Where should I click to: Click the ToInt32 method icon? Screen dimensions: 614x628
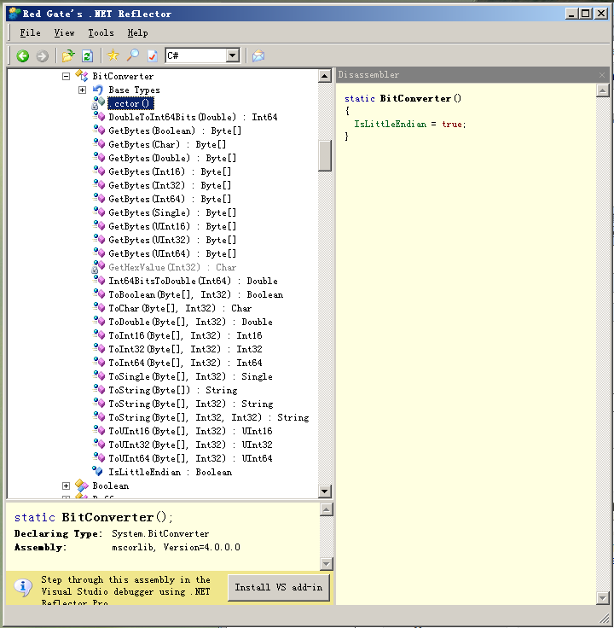[x=99, y=348]
